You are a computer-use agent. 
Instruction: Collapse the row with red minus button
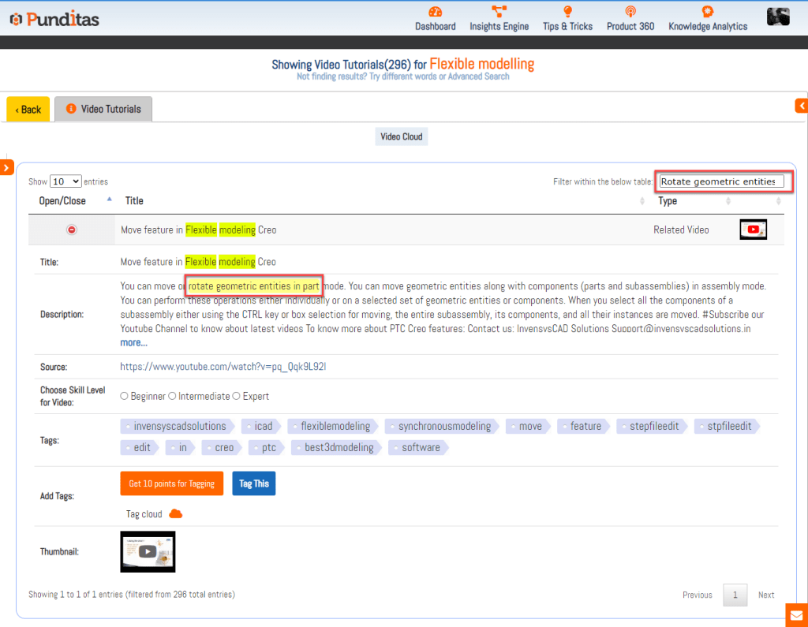click(x=72, y=230)
